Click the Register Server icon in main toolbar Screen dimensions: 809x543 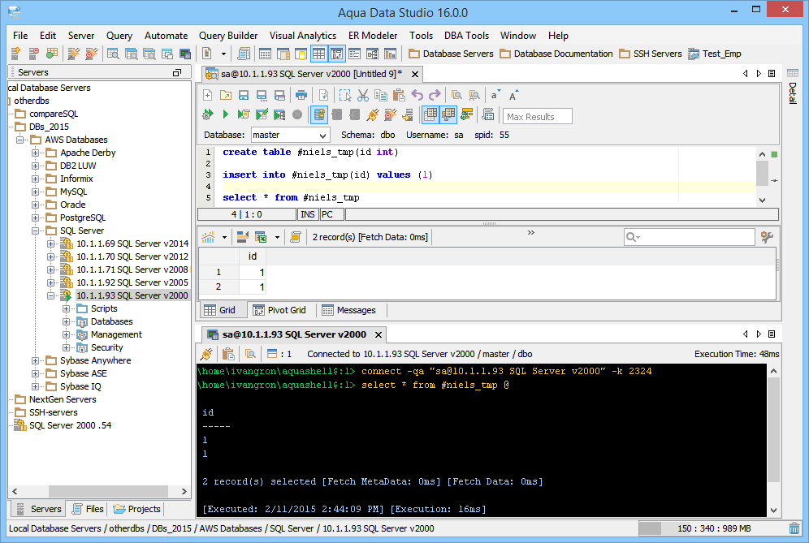pos(15,54)
